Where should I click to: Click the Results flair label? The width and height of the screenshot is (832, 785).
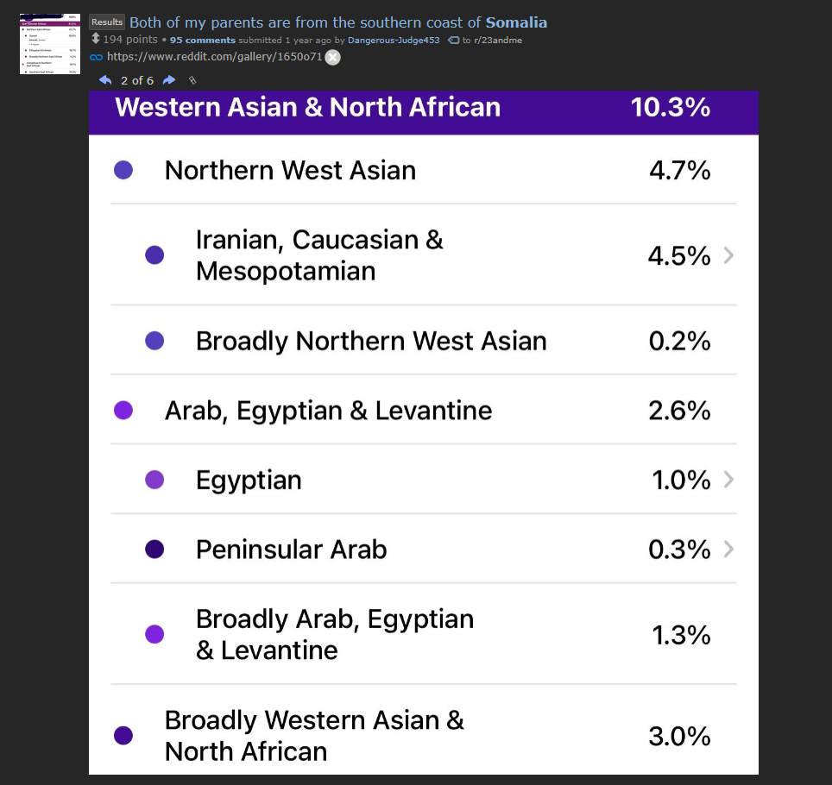click(x=107, y=22)
